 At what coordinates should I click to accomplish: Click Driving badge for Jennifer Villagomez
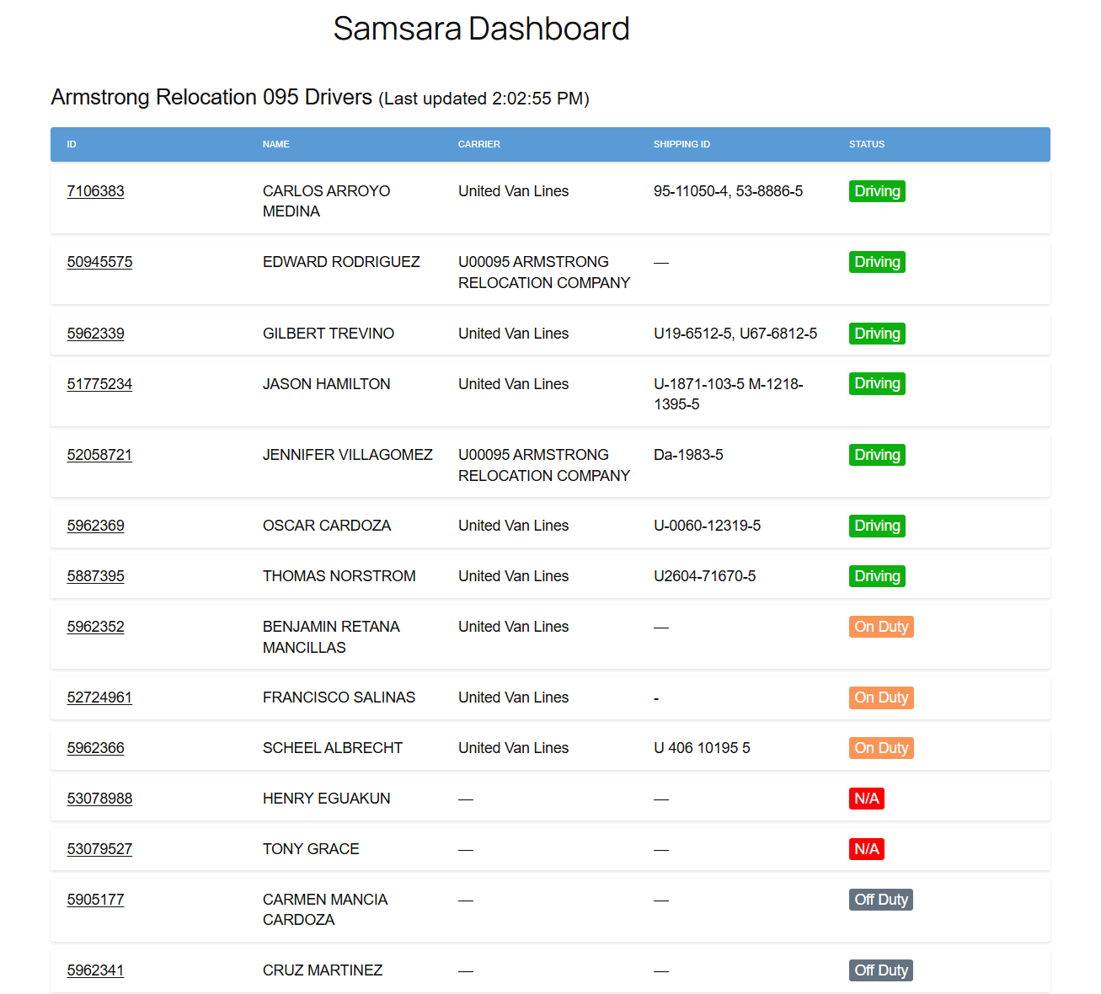[877, 455]
